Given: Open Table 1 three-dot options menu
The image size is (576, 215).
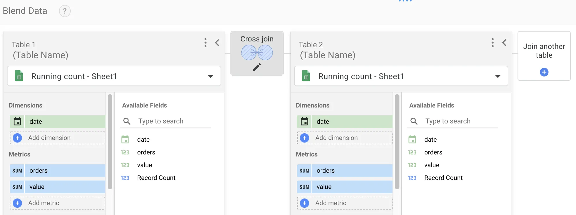Looking at the screenshot, I should 206,43.
